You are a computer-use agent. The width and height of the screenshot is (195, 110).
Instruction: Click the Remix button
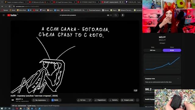[55, 100]
